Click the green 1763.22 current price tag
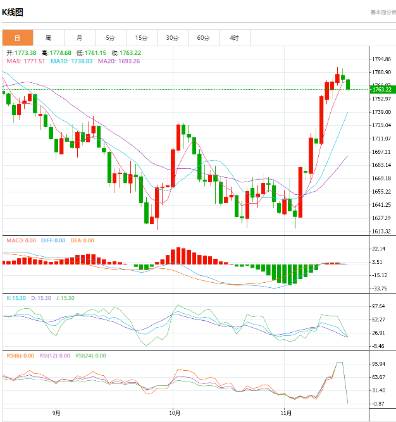The width and height of the screenshot is (396, 422). (x=383, y=89)
